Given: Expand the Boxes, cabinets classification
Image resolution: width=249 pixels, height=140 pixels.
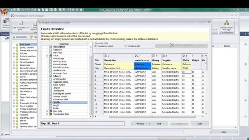Looking at the screenshot, I should click(14, 47).
